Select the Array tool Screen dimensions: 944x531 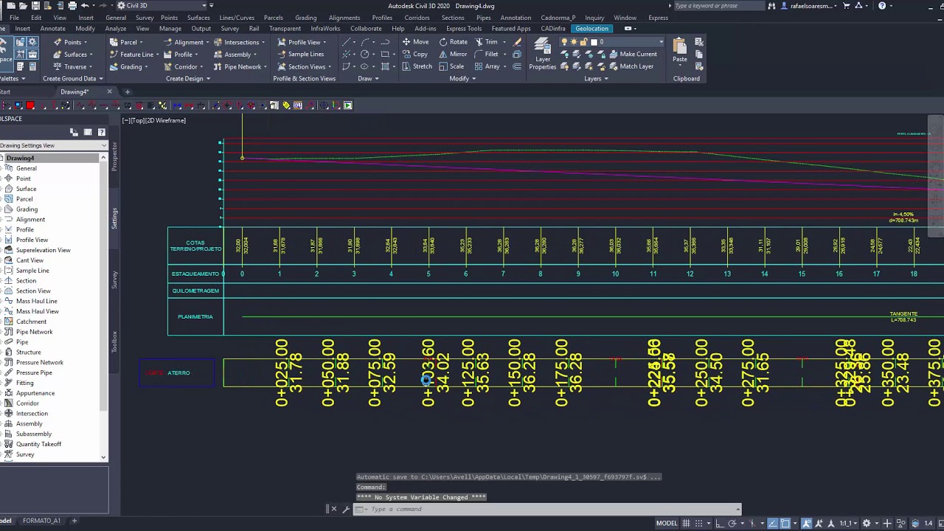click(487, 66)
